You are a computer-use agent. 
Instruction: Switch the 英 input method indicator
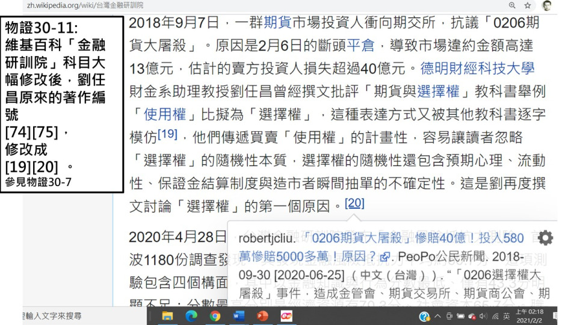507,317
